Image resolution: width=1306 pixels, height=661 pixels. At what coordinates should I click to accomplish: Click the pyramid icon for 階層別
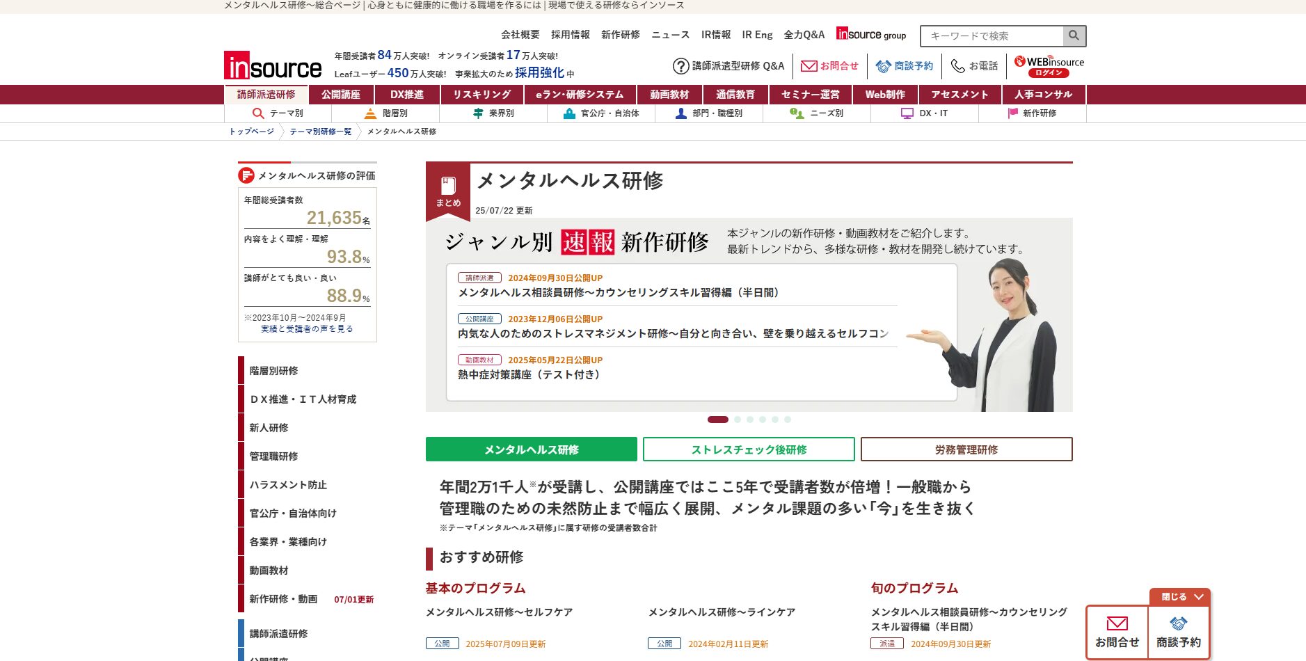pos(370,113)
